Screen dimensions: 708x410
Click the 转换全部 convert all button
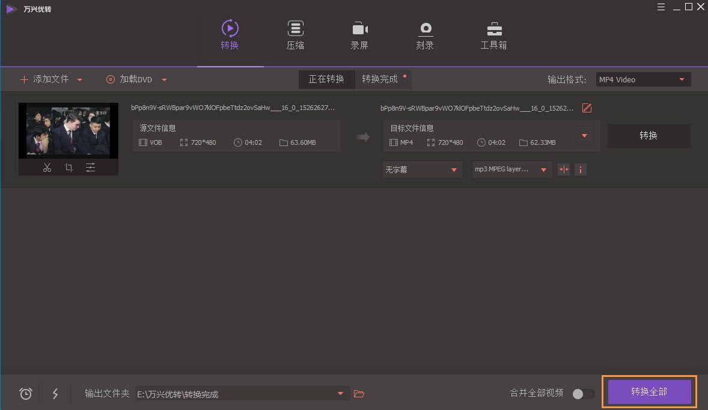pyautogui.click(x=649, y=391)
